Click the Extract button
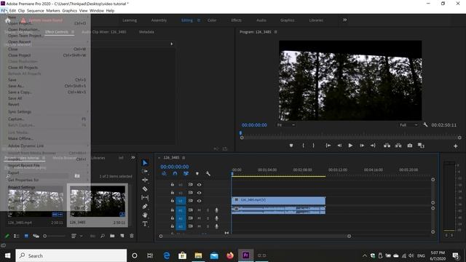This screenshot has width=466, height=262. (398, 146)
